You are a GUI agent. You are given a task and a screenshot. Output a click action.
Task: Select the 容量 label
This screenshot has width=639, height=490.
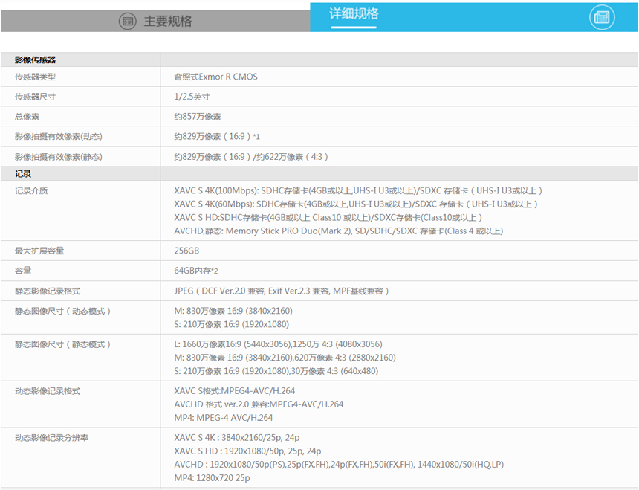tap(23, 271)
